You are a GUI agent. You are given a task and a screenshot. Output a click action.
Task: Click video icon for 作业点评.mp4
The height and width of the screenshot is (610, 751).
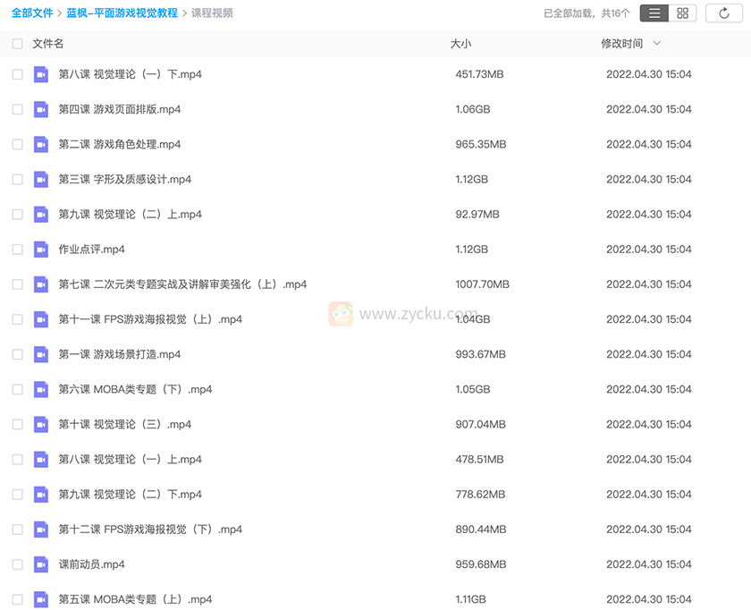click(41, 250)
